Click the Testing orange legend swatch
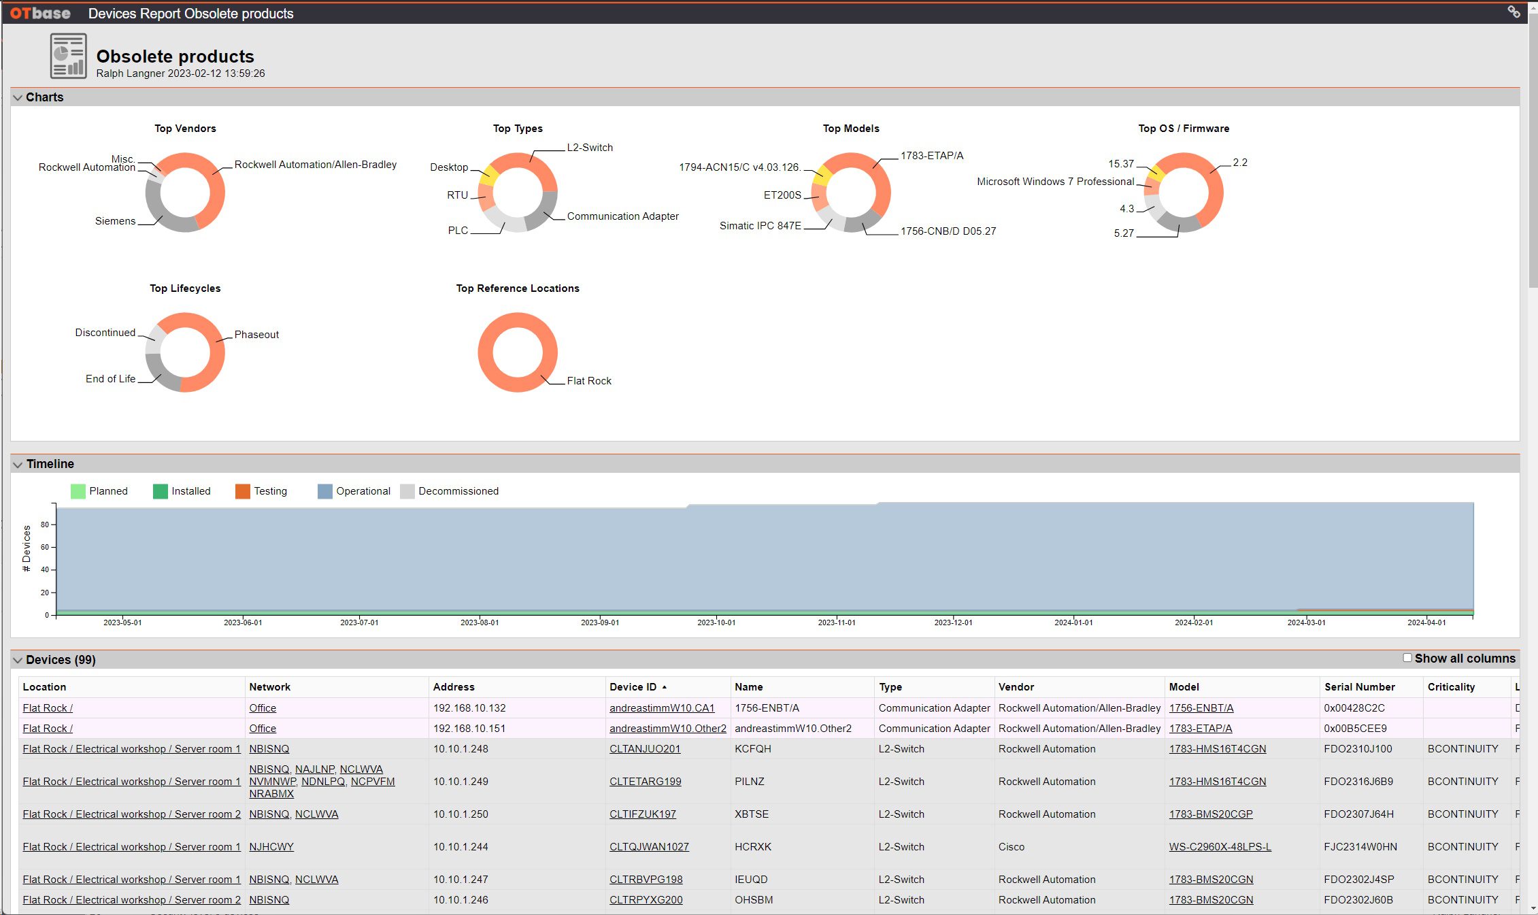 242,491
